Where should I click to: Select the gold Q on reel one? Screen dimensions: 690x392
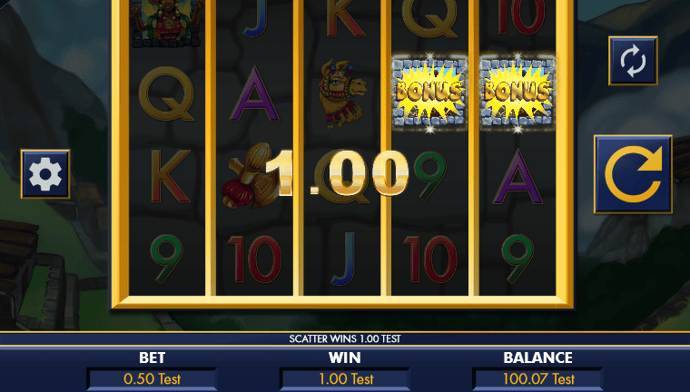coord(166,93)
